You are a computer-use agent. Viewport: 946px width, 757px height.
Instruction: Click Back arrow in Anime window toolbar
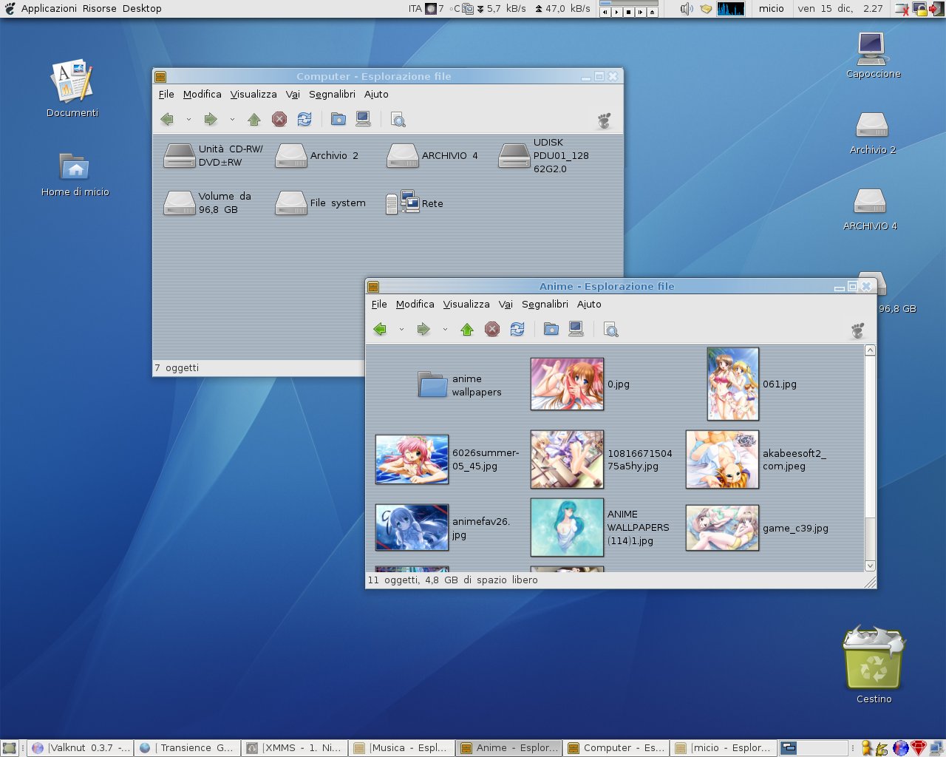pyautogui.click(x=380, y=329)
